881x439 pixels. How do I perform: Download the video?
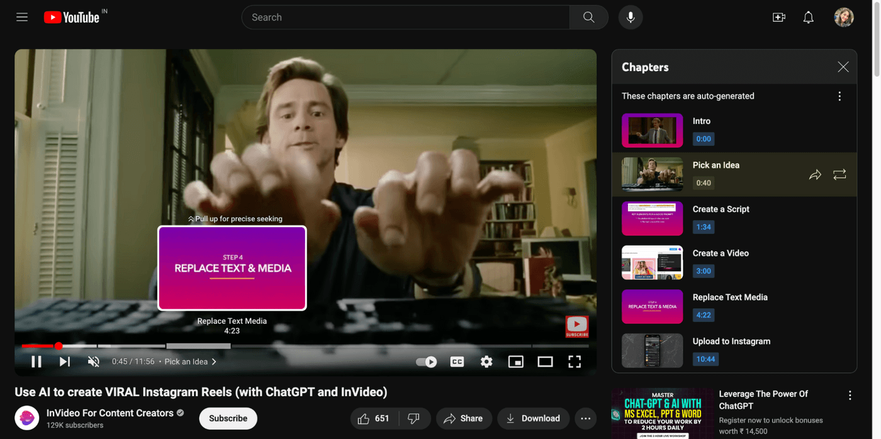click(x=533, y=418)
